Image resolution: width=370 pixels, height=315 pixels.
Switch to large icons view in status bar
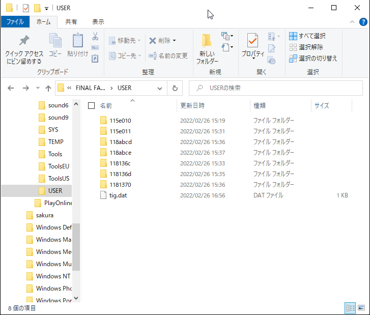361,308
